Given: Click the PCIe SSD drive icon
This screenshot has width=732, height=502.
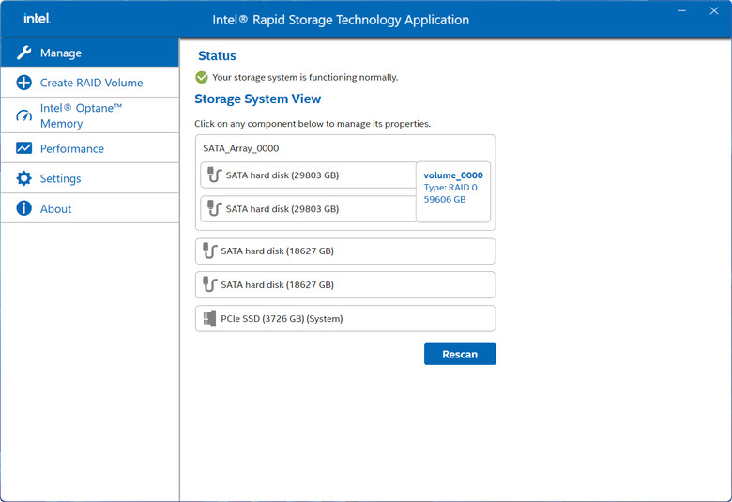Looking at the screenshot, I should pos(209,318).
